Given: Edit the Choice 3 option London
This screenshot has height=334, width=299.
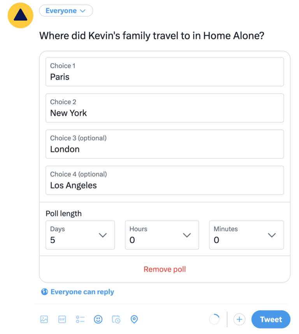Looking at the screenshot, I should 165,144.
